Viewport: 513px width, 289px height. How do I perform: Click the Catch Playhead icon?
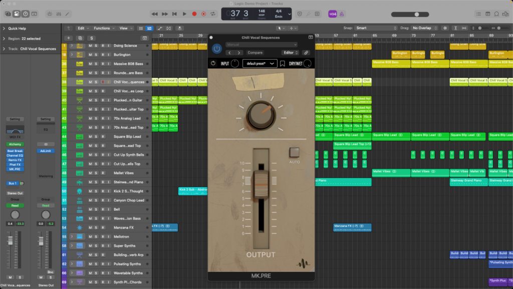(180, 28)
